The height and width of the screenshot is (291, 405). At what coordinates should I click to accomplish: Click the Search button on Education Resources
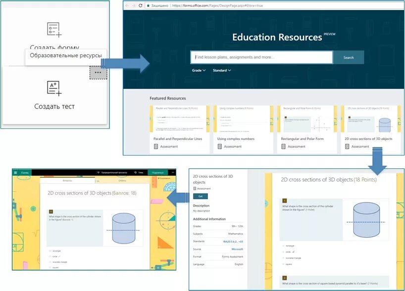click(x=349, y=57)
